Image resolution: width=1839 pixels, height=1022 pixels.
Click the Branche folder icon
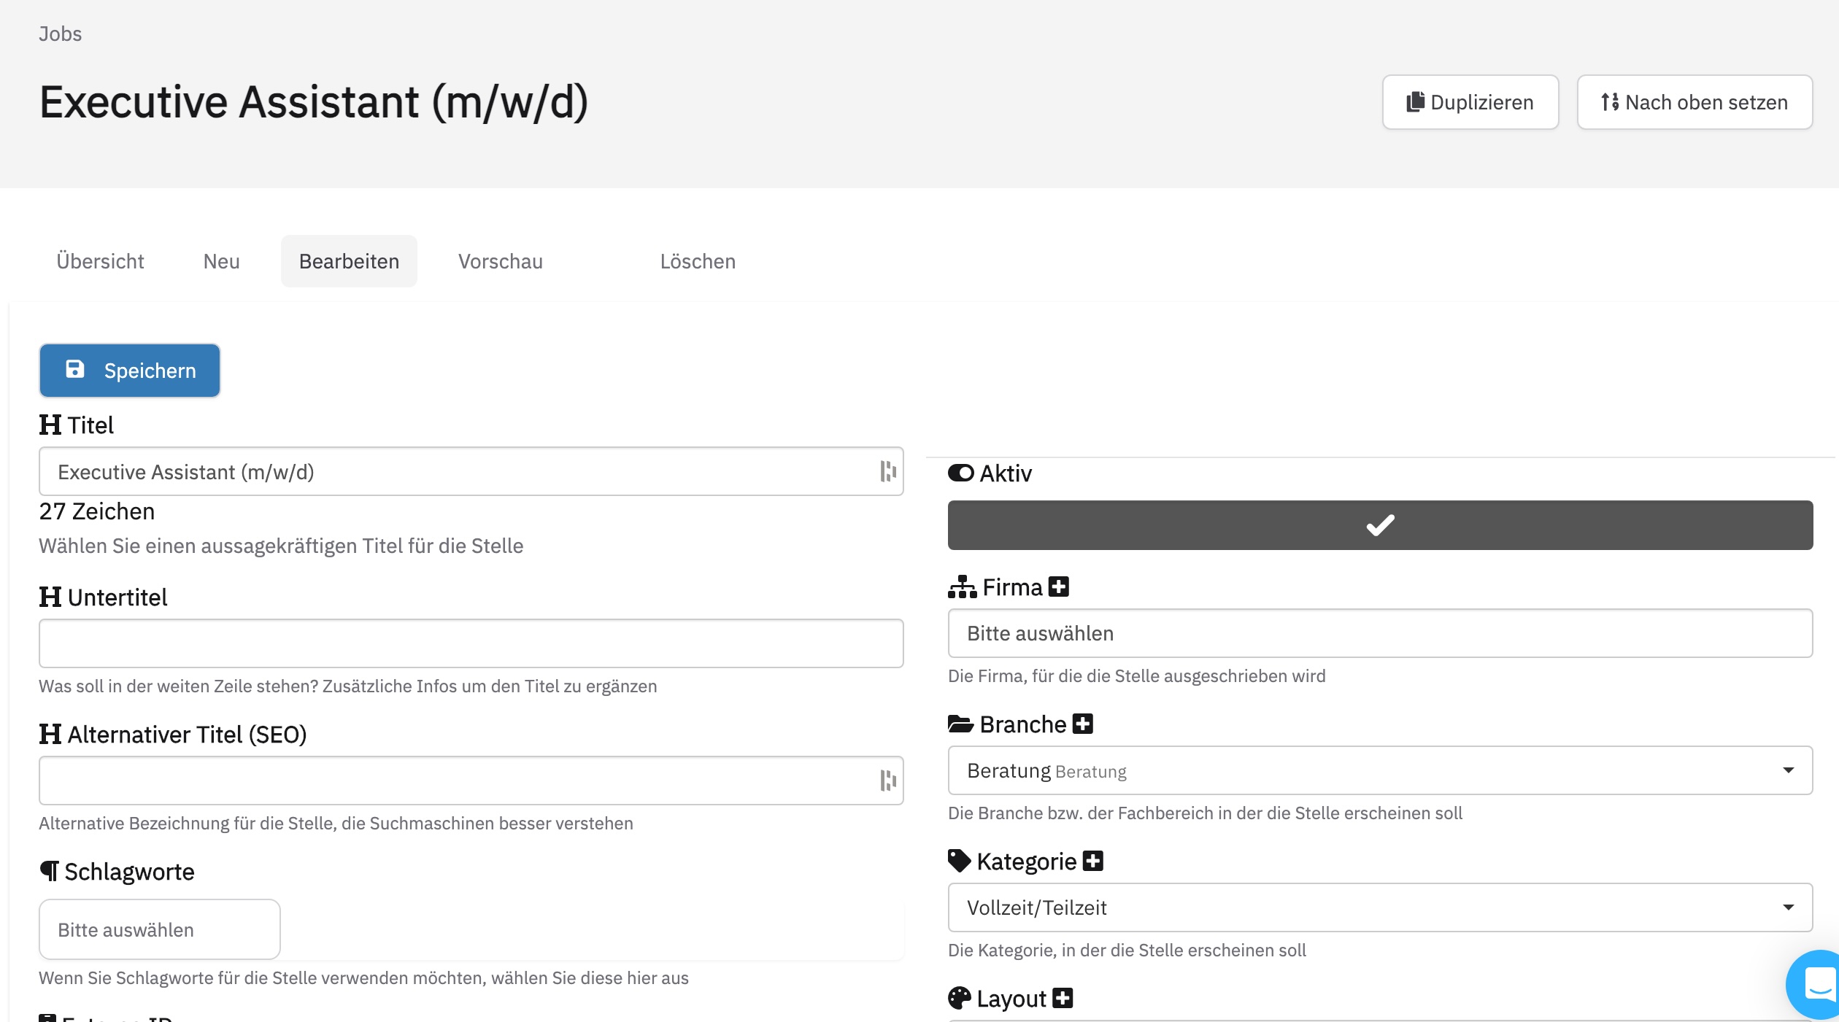pyautogui.click(x=960, y=724)
